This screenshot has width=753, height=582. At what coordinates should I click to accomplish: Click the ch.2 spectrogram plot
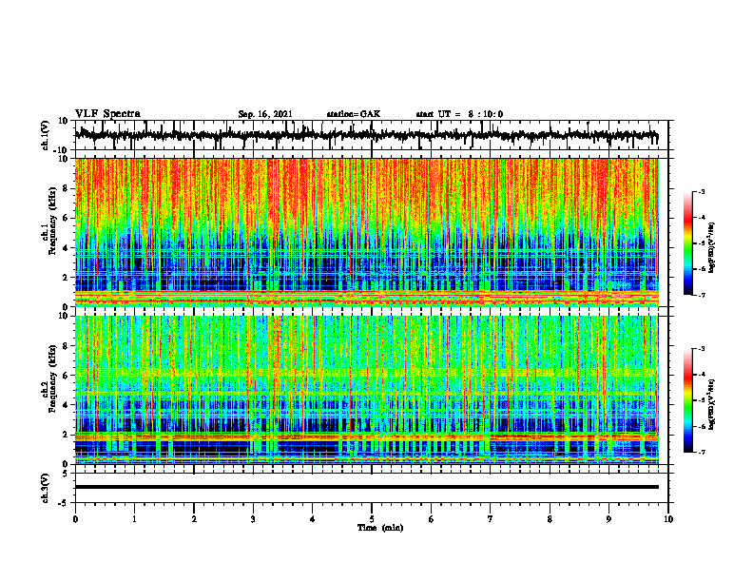coord(372,390)
